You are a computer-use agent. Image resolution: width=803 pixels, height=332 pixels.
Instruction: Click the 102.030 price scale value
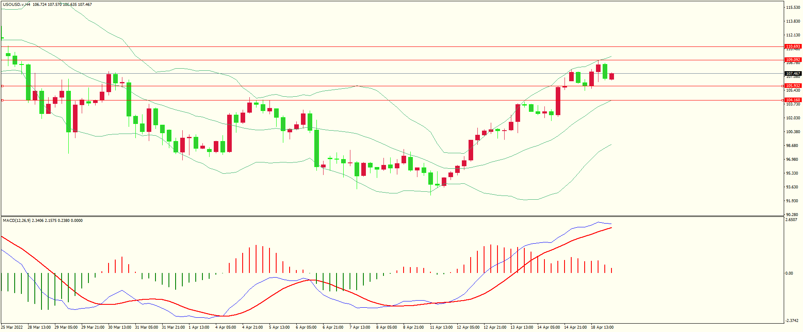pos(793,118)
